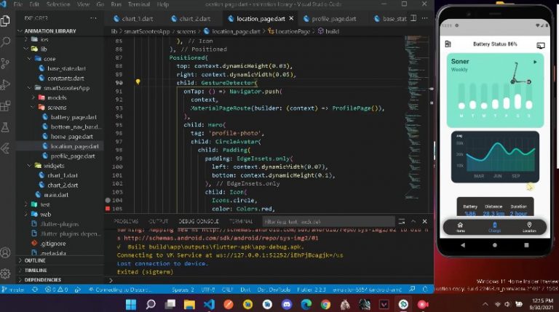
Task: Toggle the breakpoint on line 105
Action: tap(108, 209)
